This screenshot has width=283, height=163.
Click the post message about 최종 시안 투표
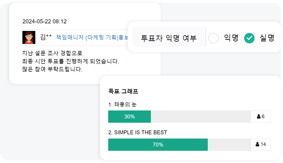pyautogui.click(x=70, y=61)
